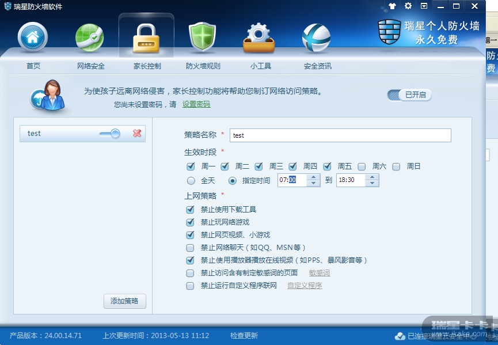The height and width of the screenshot is (345, 498).
Task: Click the Rising firewall shield logo
Action: [389, 32]
